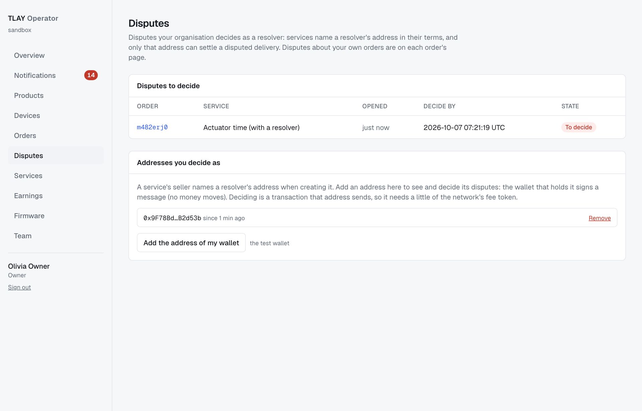Click the OPENED column header
This screenshot has width=642, height=411.
tap(374, 106)
